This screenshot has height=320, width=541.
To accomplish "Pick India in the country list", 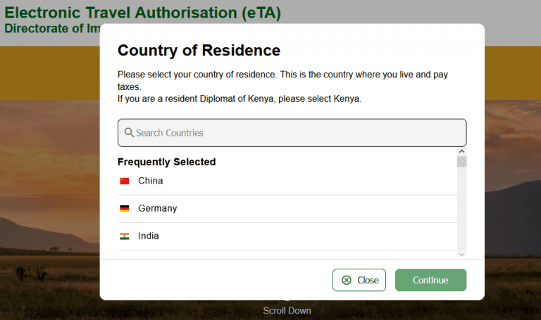I will coord(287,236).
